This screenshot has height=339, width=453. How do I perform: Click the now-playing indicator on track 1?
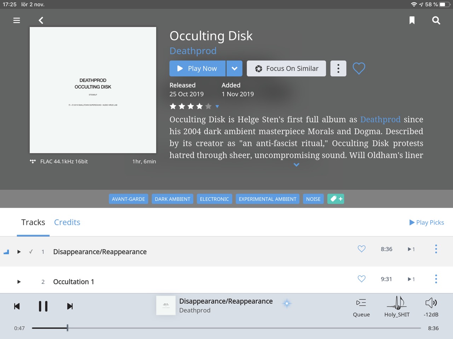tap(6, 252)
